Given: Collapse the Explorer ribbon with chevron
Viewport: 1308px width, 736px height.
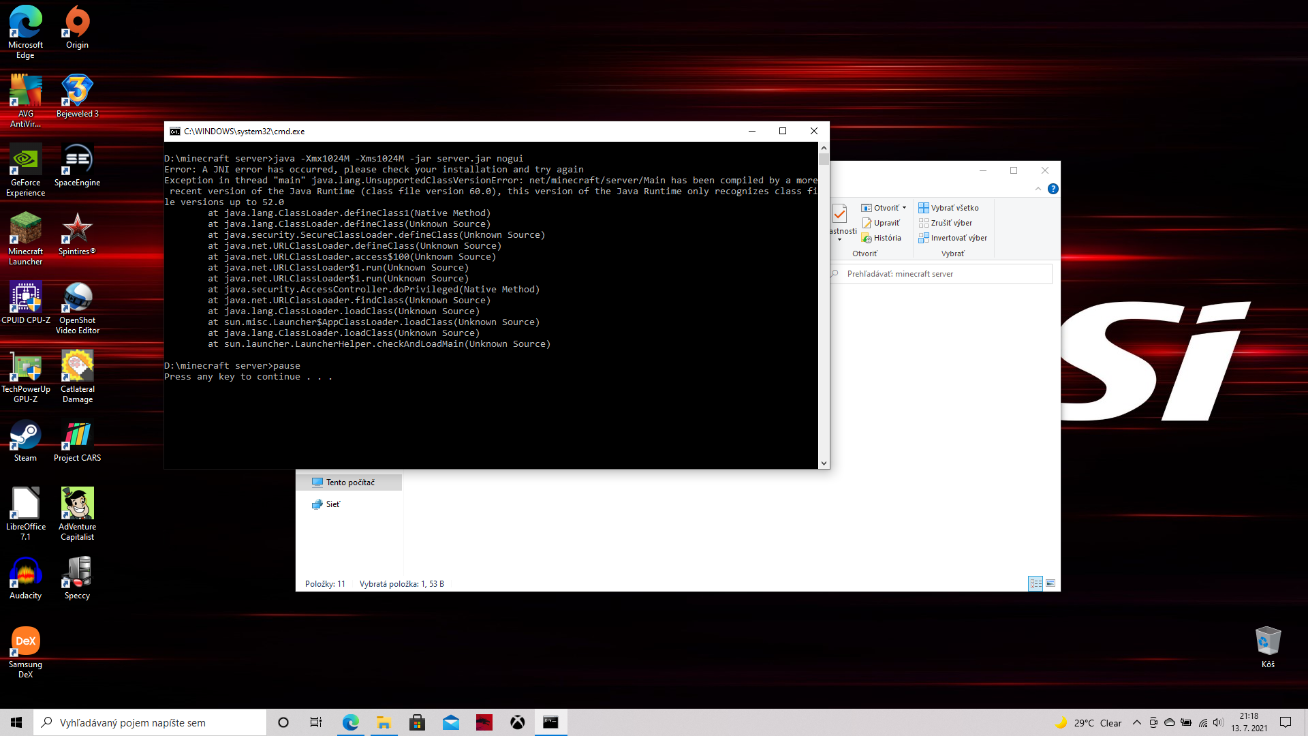Looking at the screenshot, I should (x=1038, y=189).
